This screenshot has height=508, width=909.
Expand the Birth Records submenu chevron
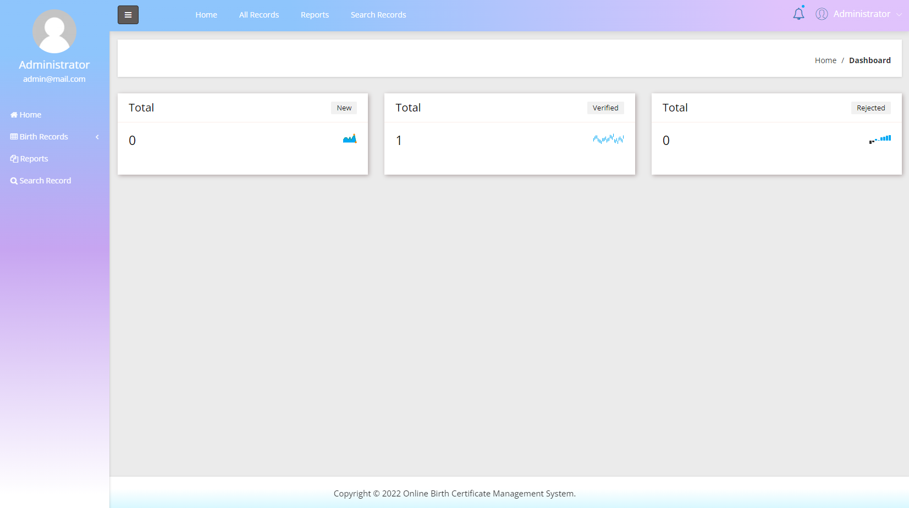point(97,137)
